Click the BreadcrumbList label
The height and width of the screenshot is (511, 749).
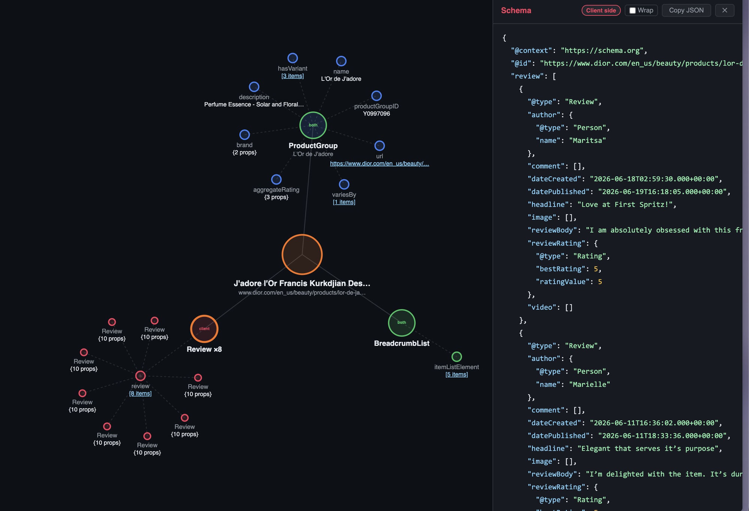pyautogui.click(x=402, y=343)
